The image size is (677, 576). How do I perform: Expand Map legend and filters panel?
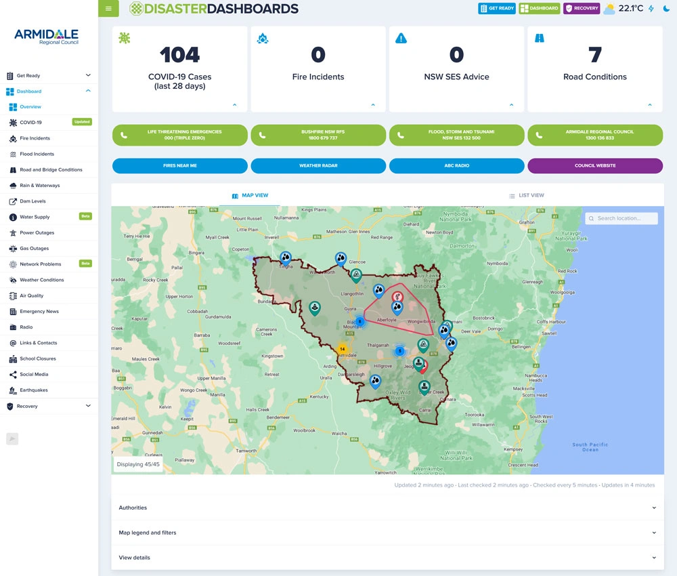coord(387,533)
